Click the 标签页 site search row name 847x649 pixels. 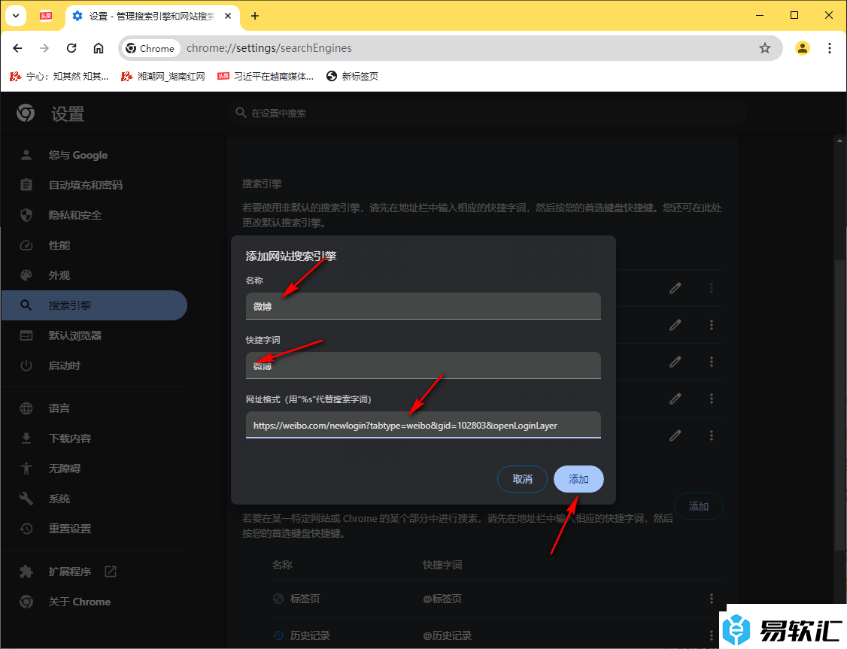(305, 599)
